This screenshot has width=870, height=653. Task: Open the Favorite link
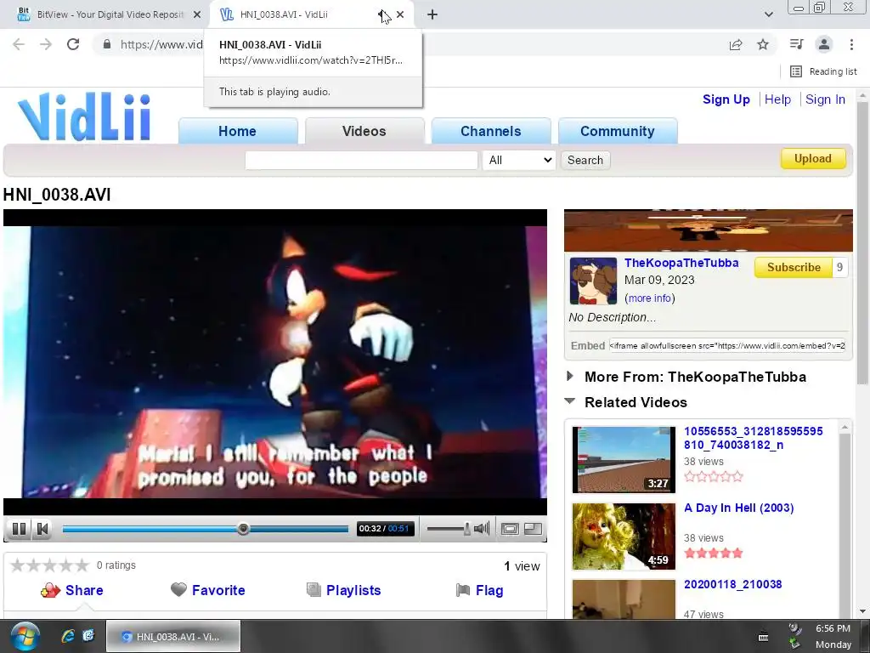click(218, 590)
